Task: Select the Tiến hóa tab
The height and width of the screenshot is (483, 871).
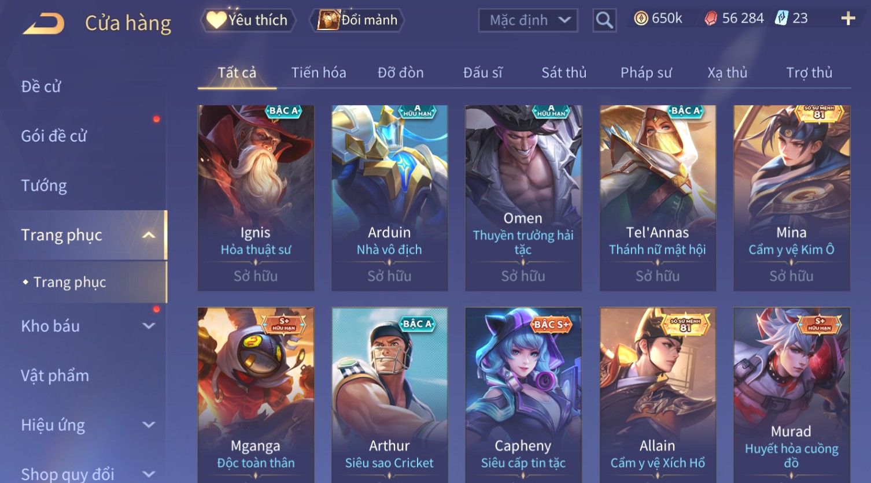Action: pos(319,73)
